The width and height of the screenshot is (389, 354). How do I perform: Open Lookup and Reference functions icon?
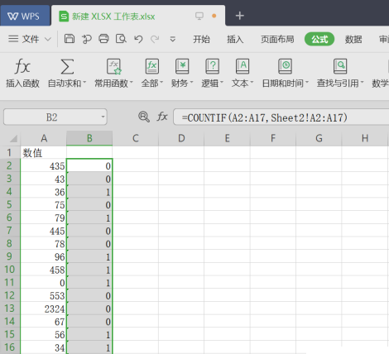point(340,66)
